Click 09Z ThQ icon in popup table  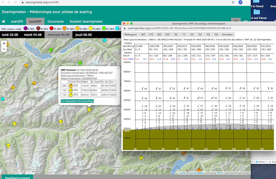click(x=71, y=86)
